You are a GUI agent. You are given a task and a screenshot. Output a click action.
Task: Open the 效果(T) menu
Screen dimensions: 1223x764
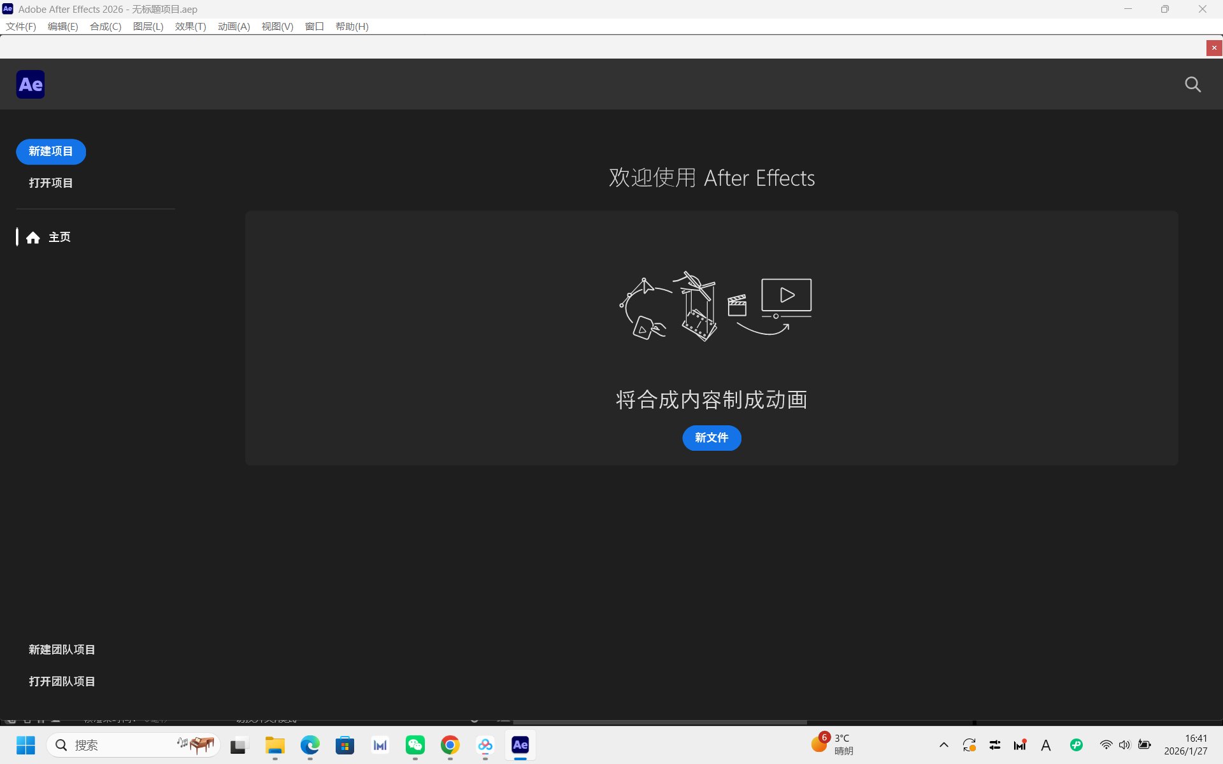[190, 26]
